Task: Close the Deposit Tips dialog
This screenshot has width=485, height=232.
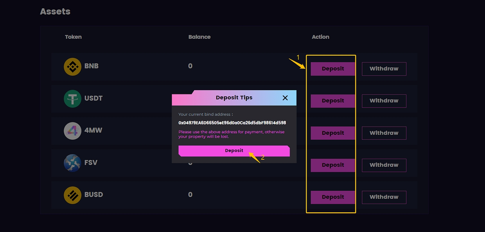Action: [285, 98]
